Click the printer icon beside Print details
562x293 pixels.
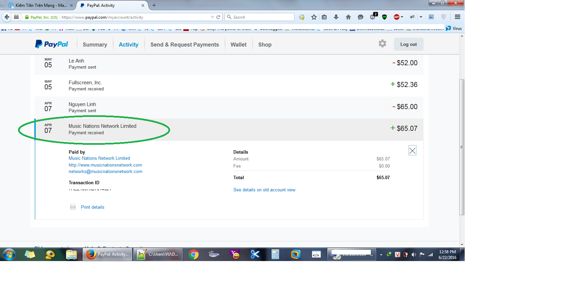73,207
